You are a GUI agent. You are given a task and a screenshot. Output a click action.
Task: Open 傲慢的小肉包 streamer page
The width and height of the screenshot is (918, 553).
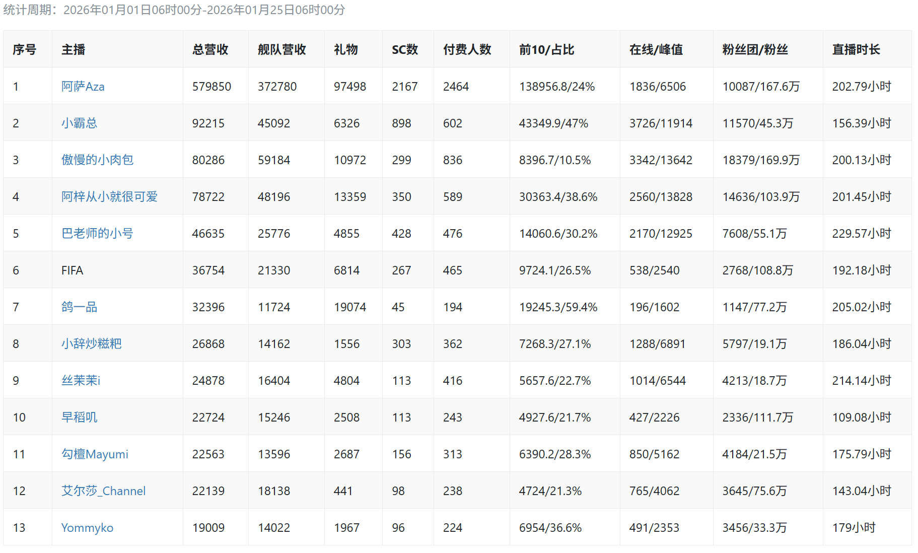[97, 160]
